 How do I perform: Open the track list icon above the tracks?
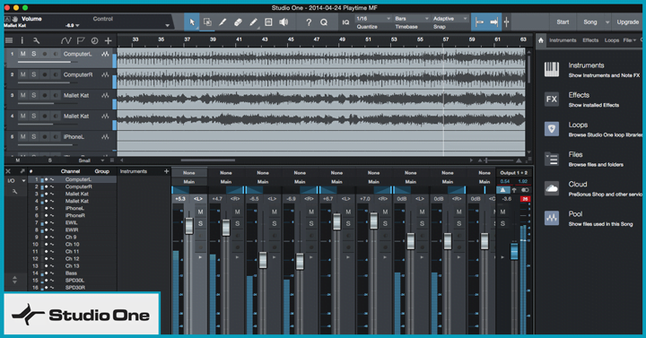9,40
